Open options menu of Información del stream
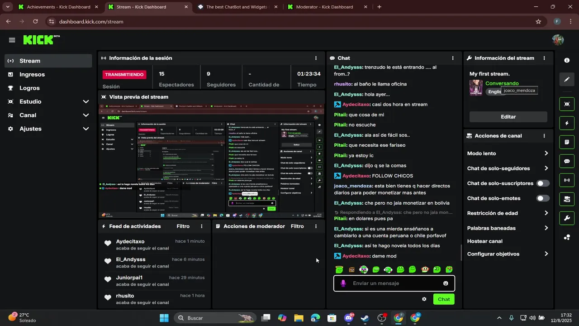The image size is (579, 326). [544, 58]
